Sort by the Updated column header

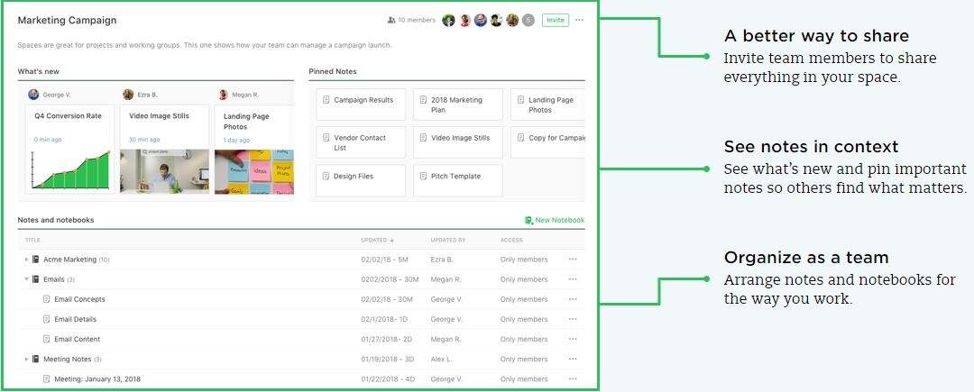(x=377, y=241)
